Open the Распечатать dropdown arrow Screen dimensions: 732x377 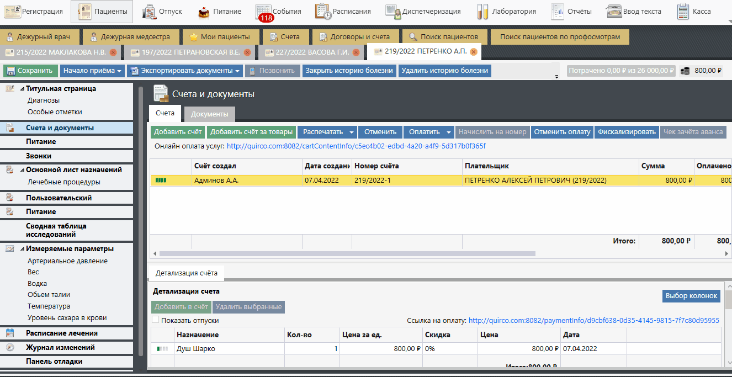352,132
